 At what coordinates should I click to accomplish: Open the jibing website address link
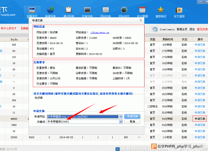(x=100, y=32)
